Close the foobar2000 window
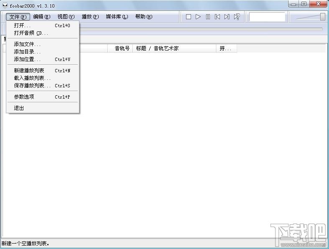 [318, 4]
